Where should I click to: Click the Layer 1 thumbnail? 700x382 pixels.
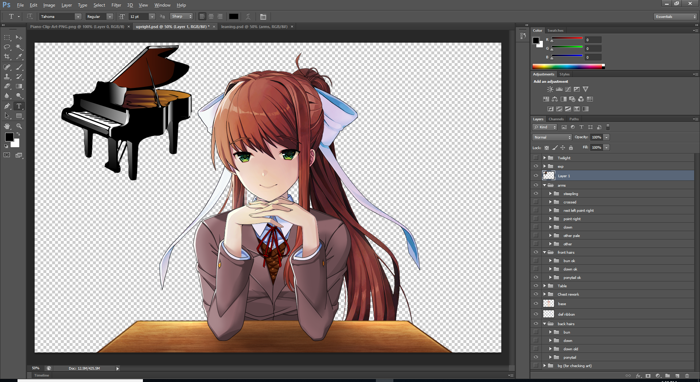click(548, 176)
